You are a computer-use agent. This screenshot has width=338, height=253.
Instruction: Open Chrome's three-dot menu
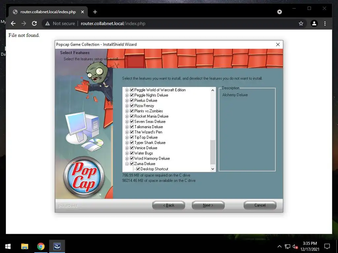point(325,23)
